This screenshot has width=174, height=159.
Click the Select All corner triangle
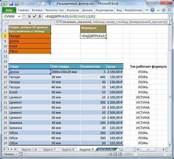[x=5, y=23]
